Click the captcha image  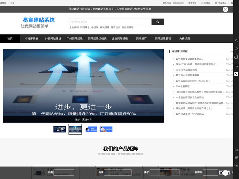pos(224,173)
